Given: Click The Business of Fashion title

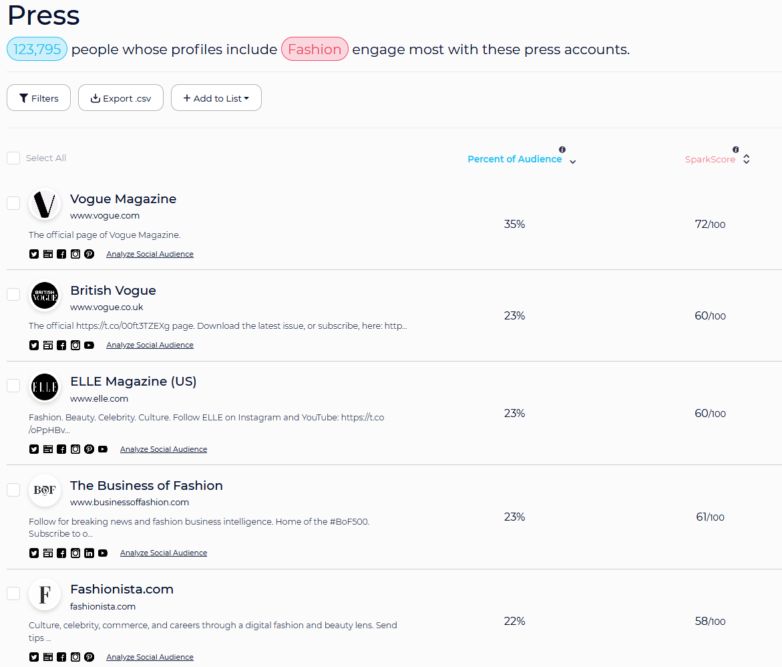Looking at the screenshot, I should pyautogui.click(x=147, y=485).
